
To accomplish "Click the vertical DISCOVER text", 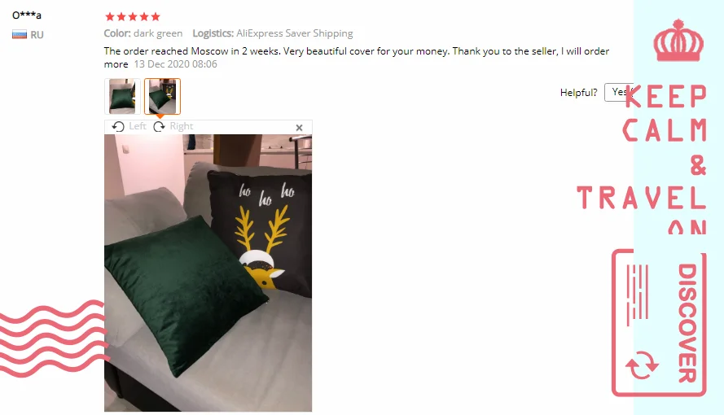I will click(x=687, y=323).
